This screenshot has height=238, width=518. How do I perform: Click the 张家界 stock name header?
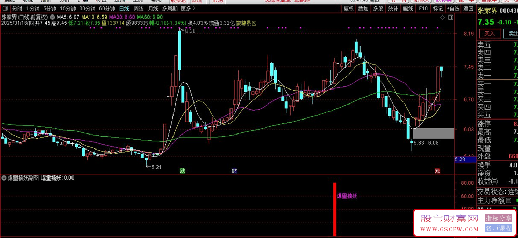tap(487, 11)
